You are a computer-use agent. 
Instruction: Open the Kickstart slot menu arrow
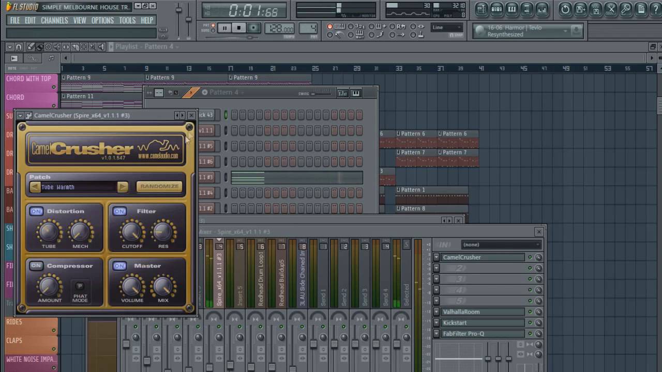437,323
